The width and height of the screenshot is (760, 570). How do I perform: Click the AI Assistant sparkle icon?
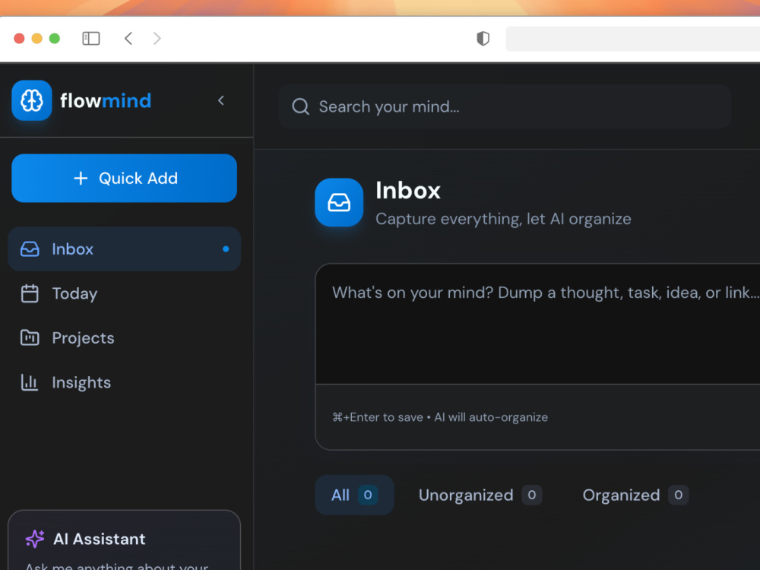[35, 539]
